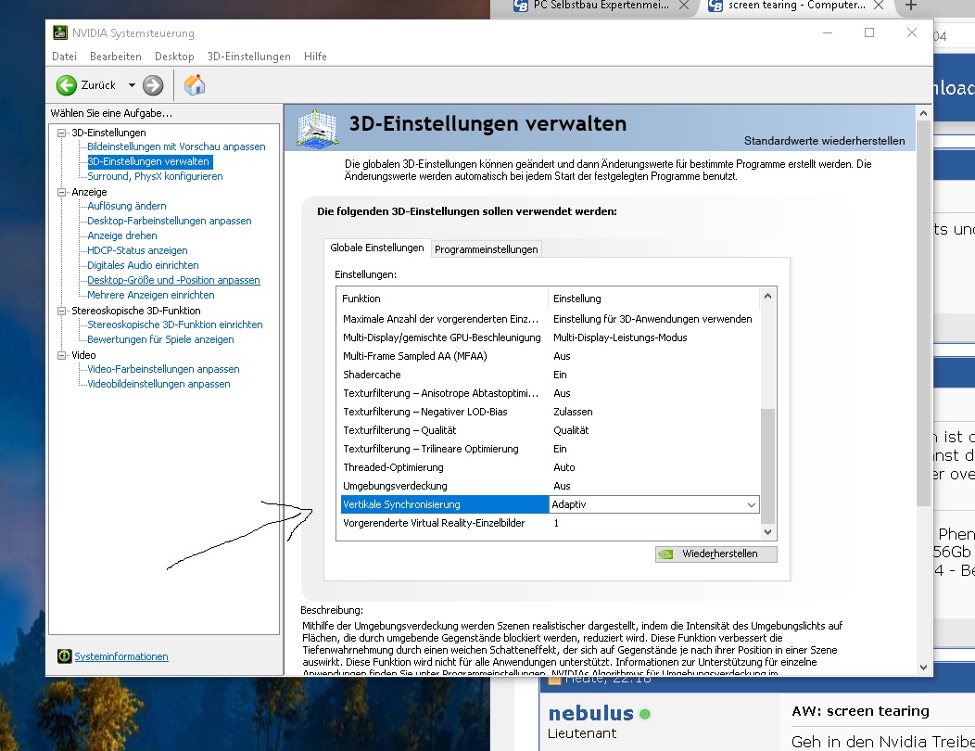Open the 3D-Einstellungen menu
The width and height of the screenshot is (975, 751).
coord(248,57)
